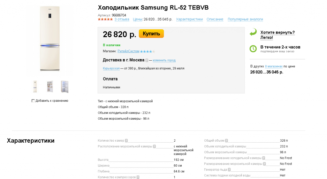
Task: Jump to the 'Характеристики' section
Action: click(x=189, y=19)
